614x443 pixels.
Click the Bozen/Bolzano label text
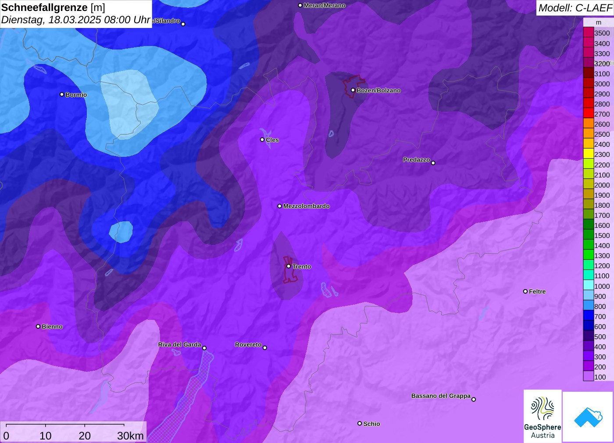click(x=378, y=90)
